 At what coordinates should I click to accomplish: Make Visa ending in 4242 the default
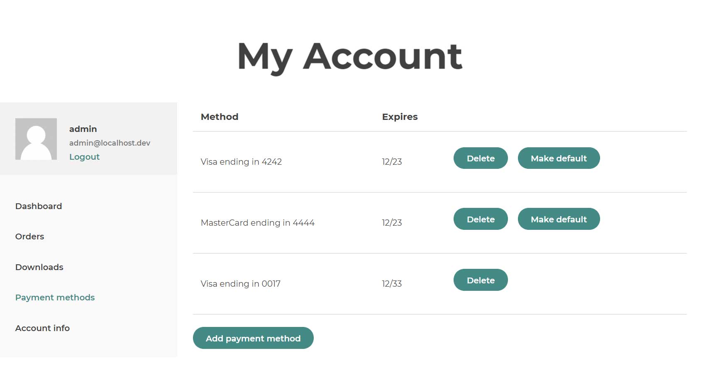pyautogui.click(x=559, y=158)
